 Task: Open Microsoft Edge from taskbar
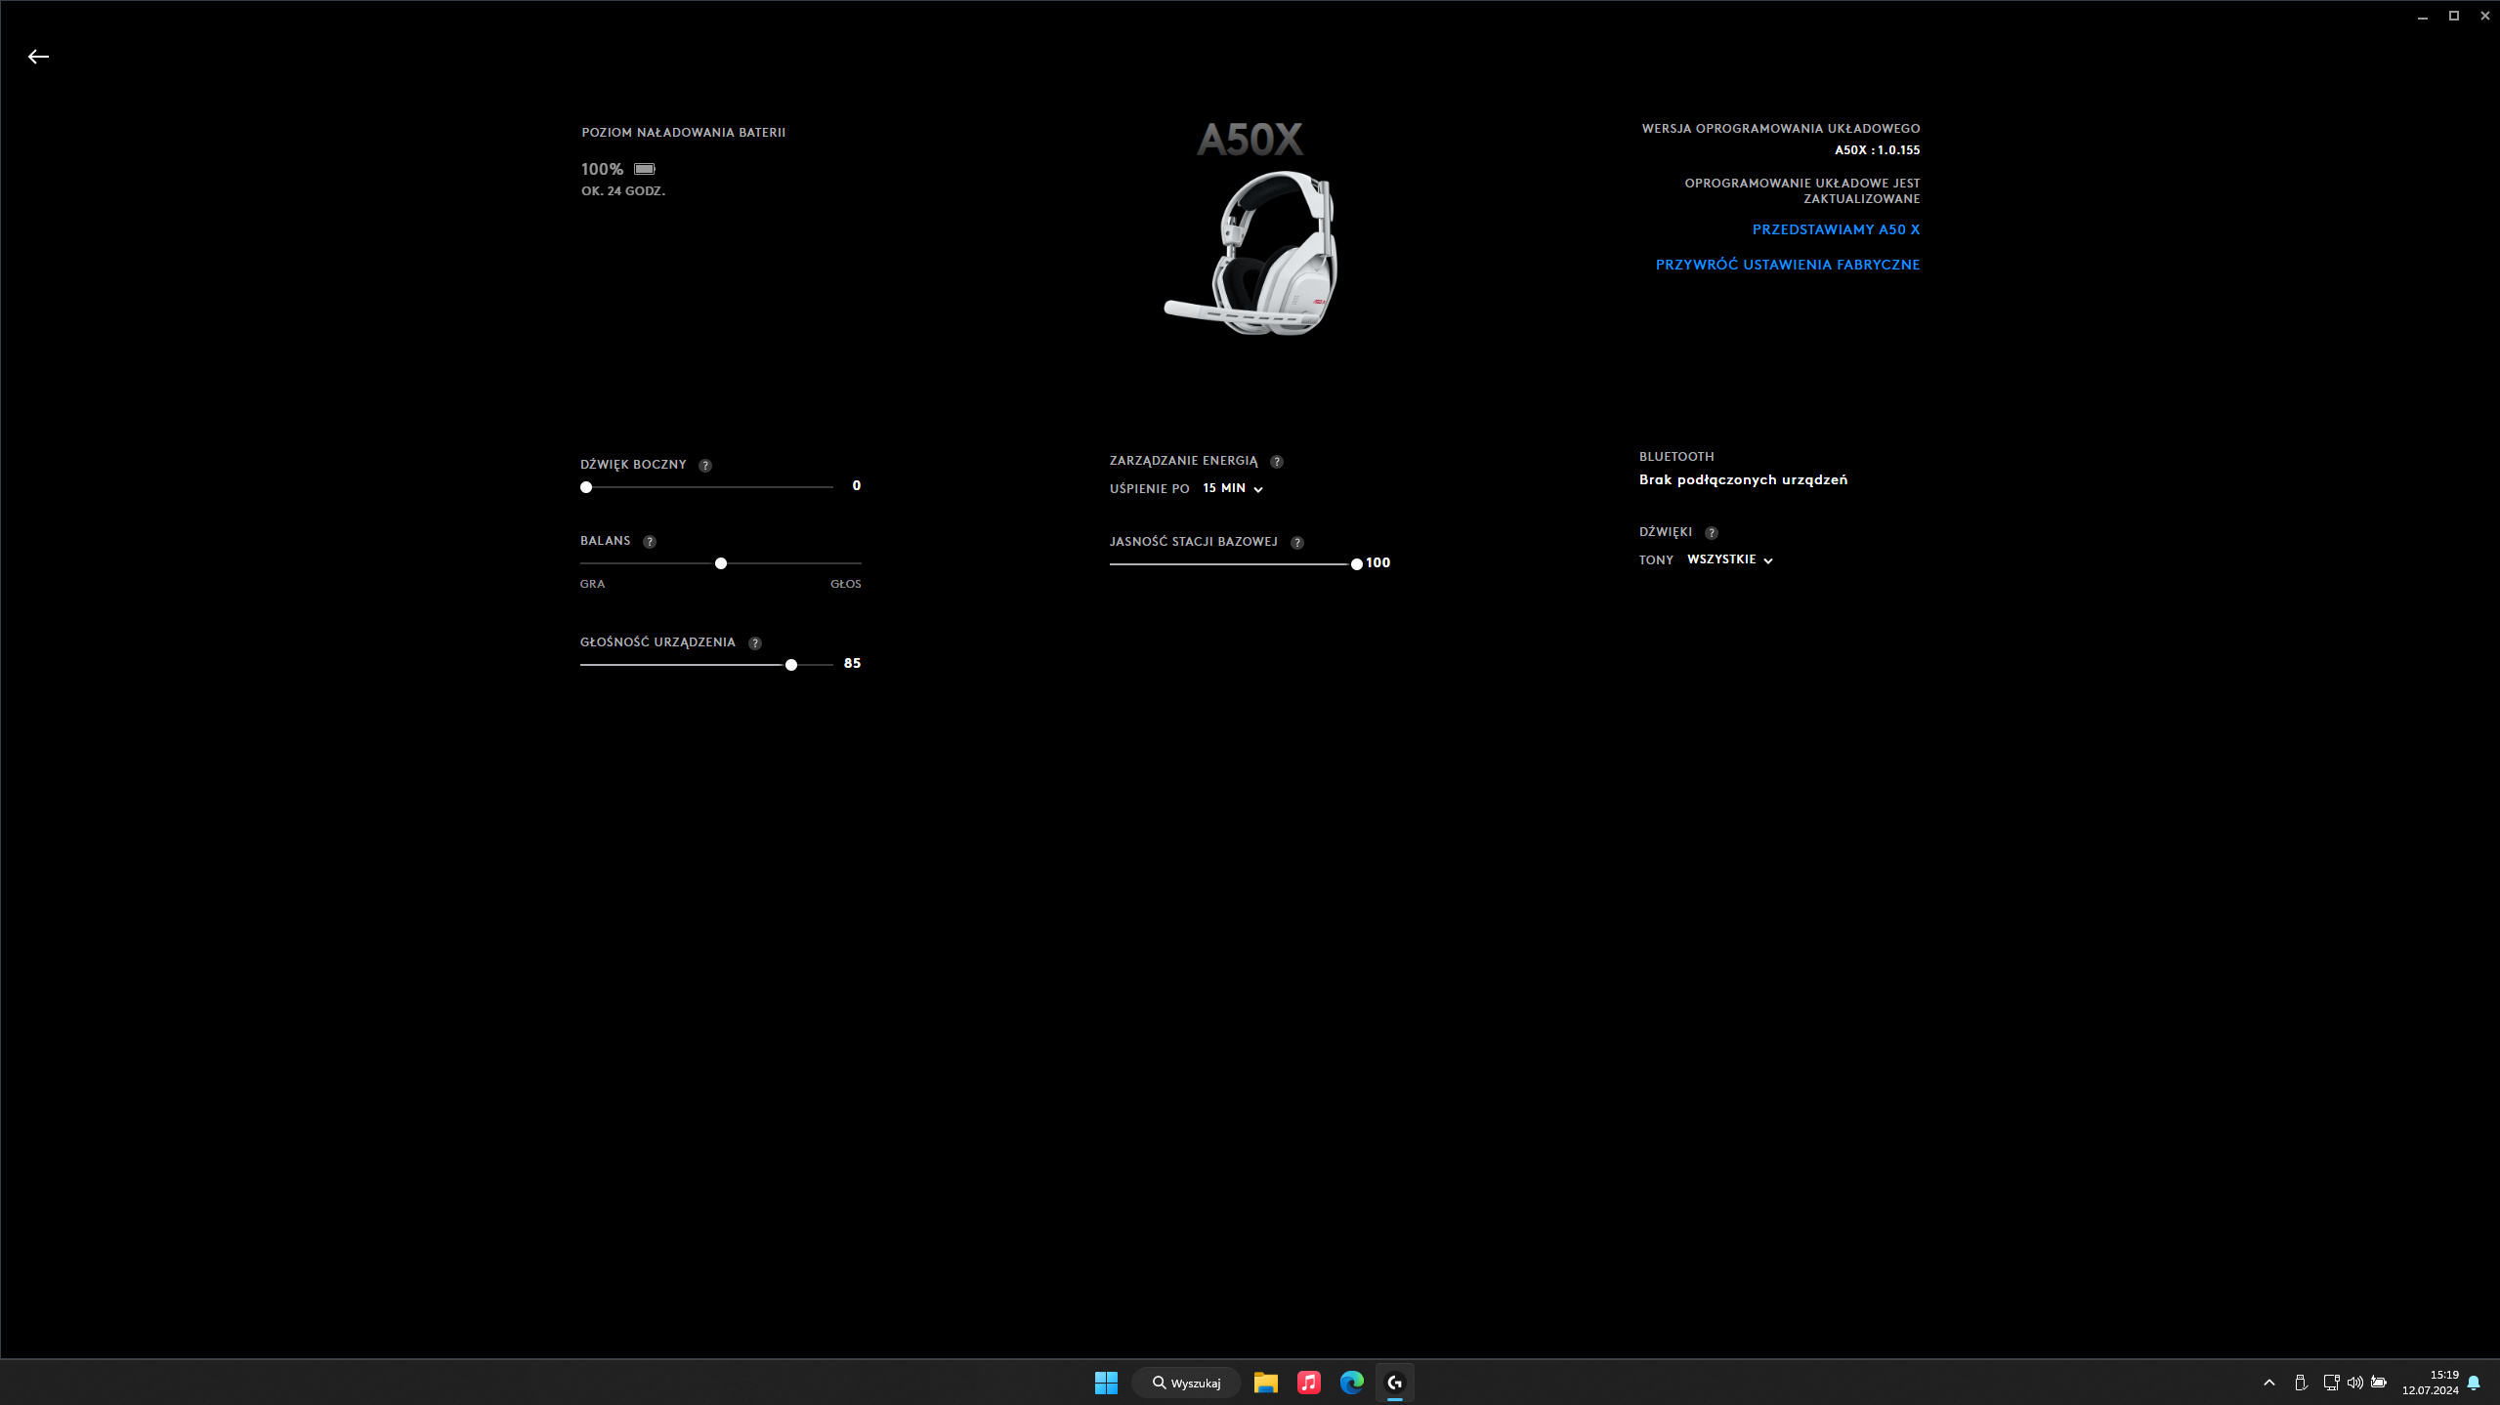tap(1352, 1383)
